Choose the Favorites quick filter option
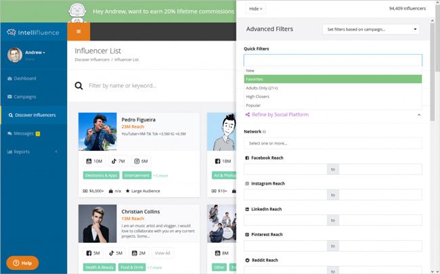Image resolution: width=440 pixels, height=274 pixels. tap(333, 79)
